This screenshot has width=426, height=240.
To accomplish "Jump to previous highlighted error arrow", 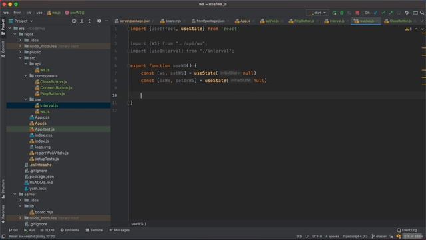I will [x=416, y=29].
